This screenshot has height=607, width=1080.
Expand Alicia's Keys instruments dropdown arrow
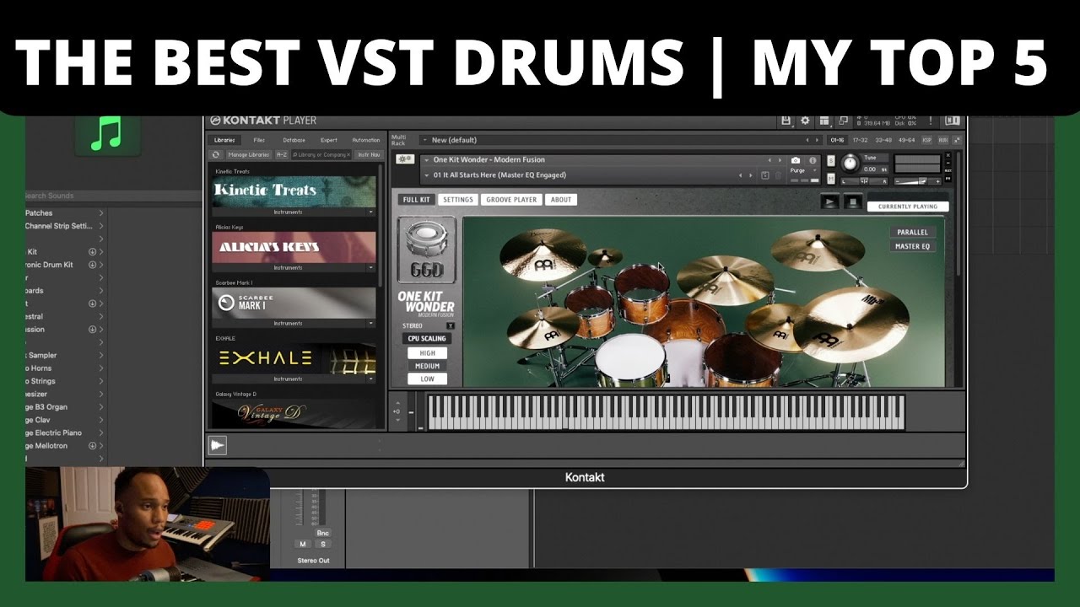pyautogui.click(x=370, y=268)
